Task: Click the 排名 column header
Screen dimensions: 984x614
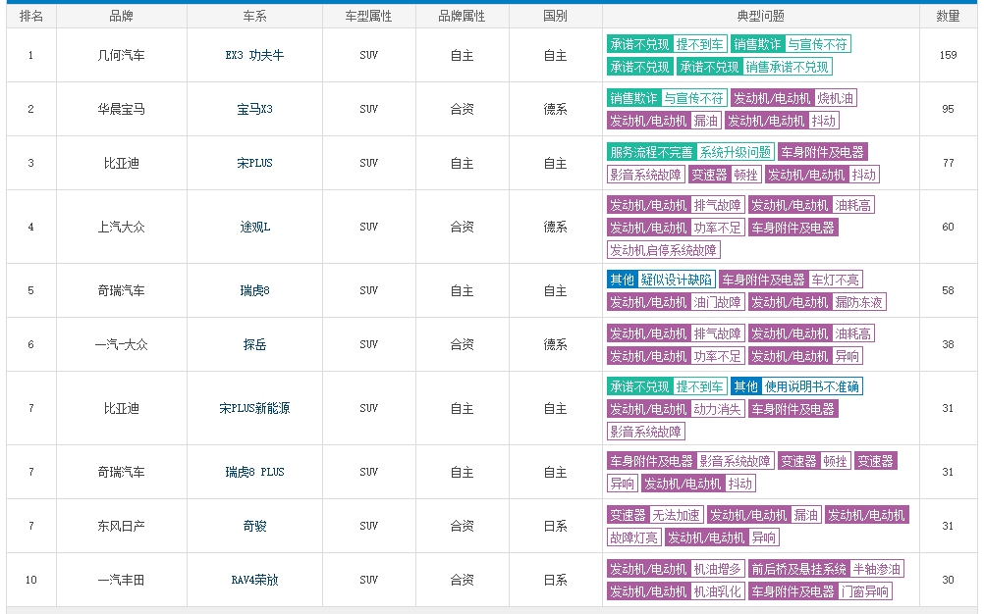Action: click(x=30, y=14)
